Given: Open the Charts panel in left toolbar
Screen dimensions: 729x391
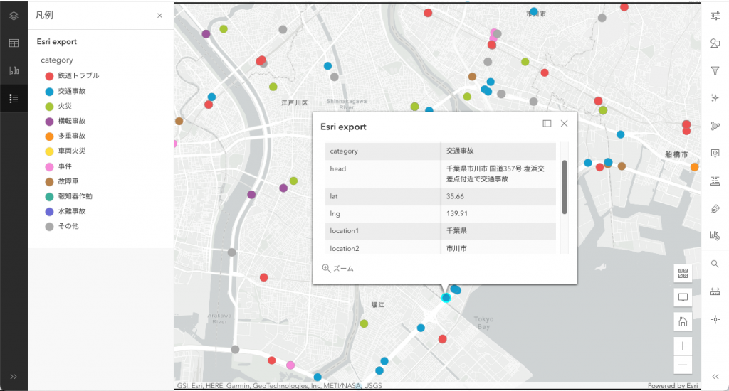Looking at the screenshot, I should 14,71.
